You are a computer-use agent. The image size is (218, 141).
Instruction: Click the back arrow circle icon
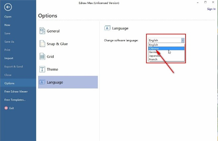[x=8, y=7]
